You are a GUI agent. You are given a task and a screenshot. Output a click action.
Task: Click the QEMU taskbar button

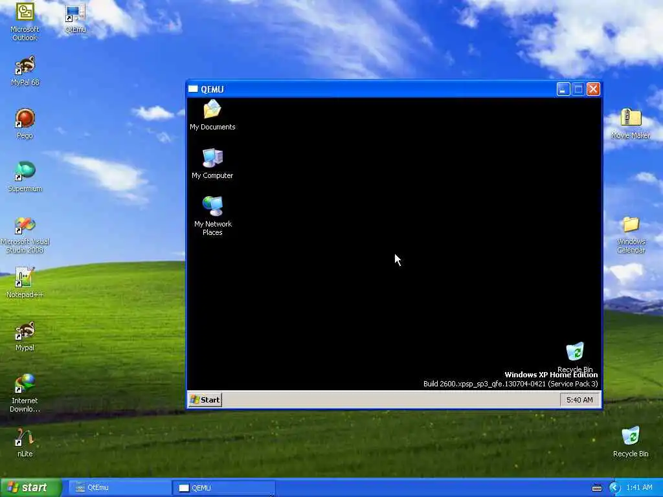[223, 488]
